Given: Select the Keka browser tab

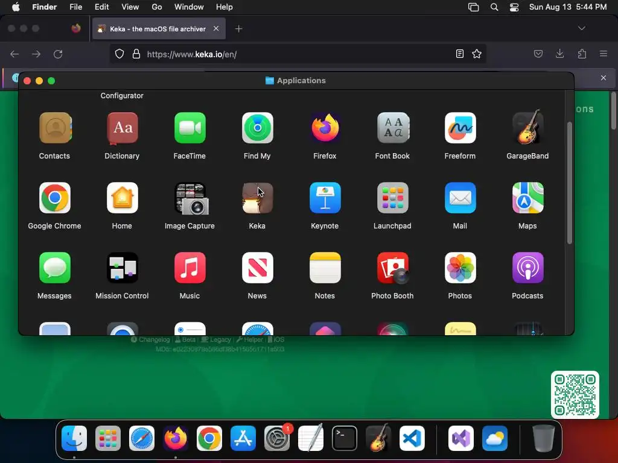Looking at the screenshot, I should pos(159,29).
